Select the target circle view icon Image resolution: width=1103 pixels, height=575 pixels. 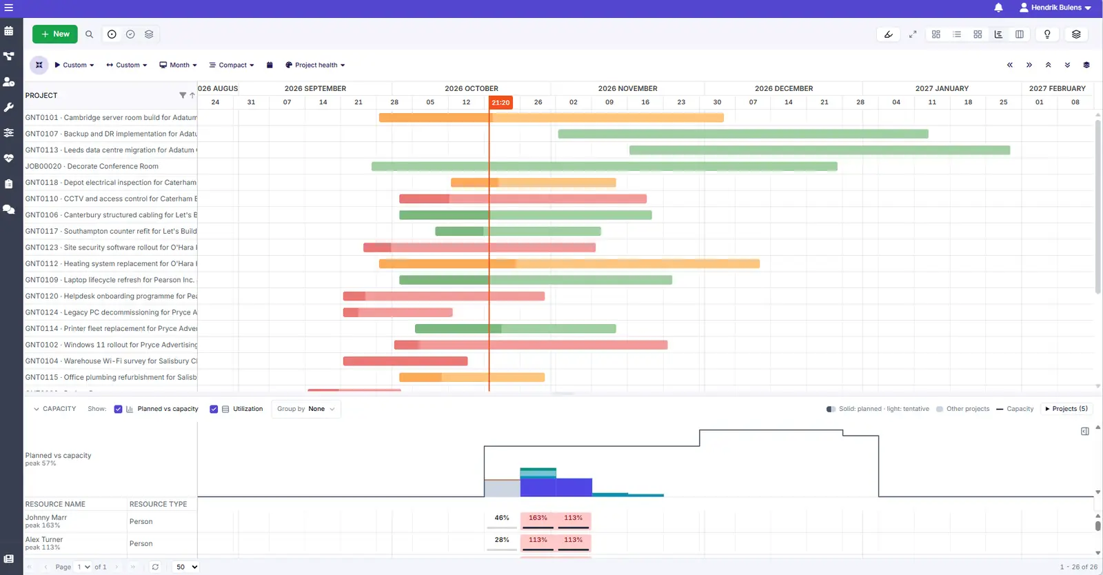(112, 34)
